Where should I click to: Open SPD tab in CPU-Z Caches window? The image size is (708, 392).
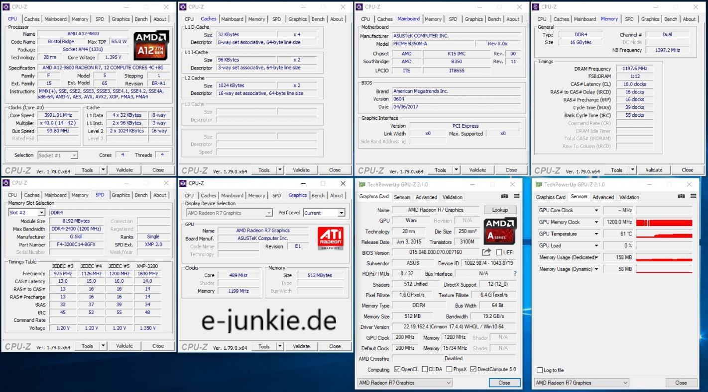(x=277, y=19)
